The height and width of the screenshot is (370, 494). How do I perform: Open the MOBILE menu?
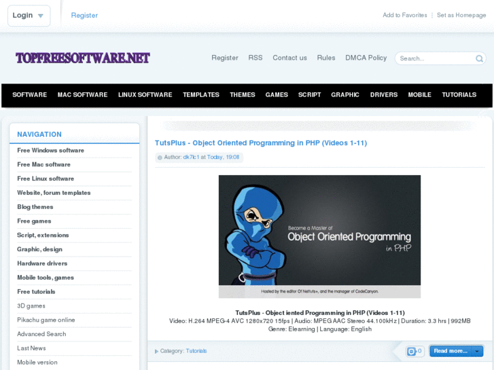[420, 95]
